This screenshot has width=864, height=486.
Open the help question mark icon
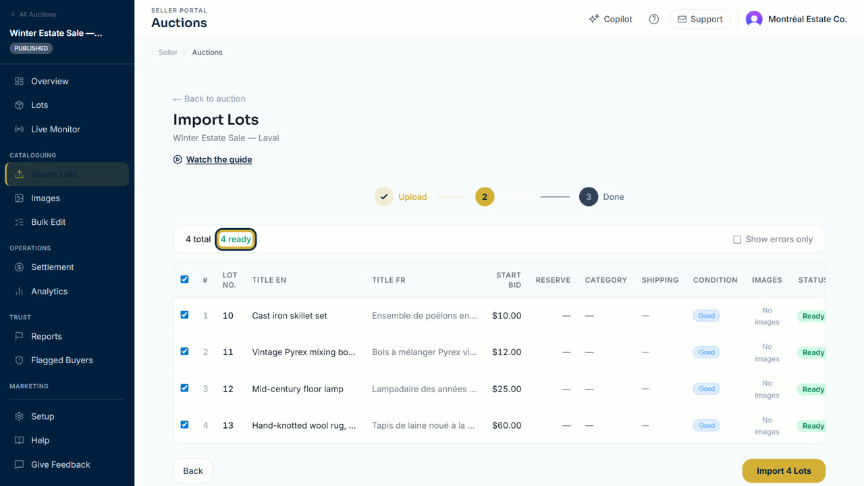click(x=653, y=19)
